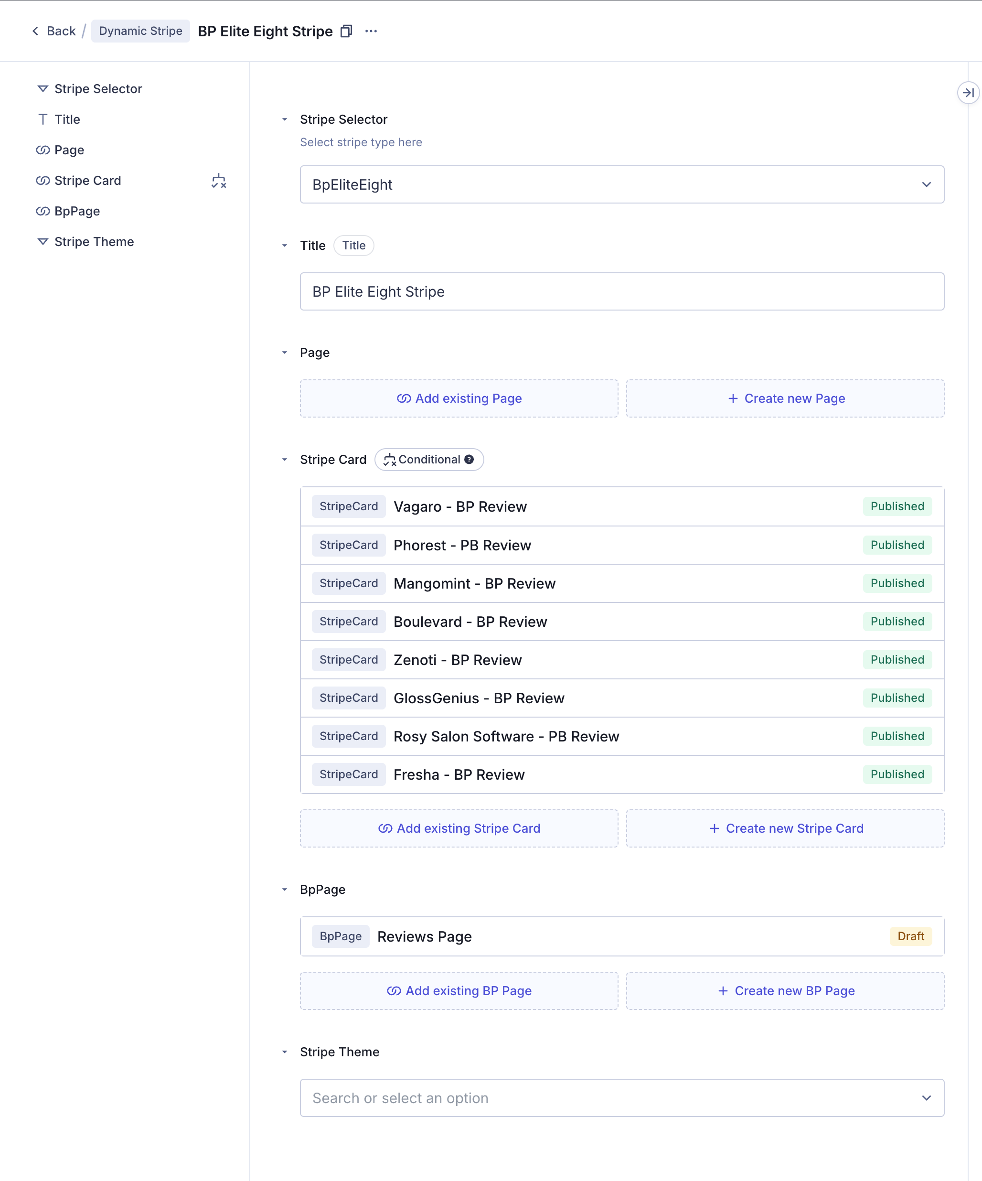Click the copy icon beside BP Elite Eight Stripe

point(346,32)
